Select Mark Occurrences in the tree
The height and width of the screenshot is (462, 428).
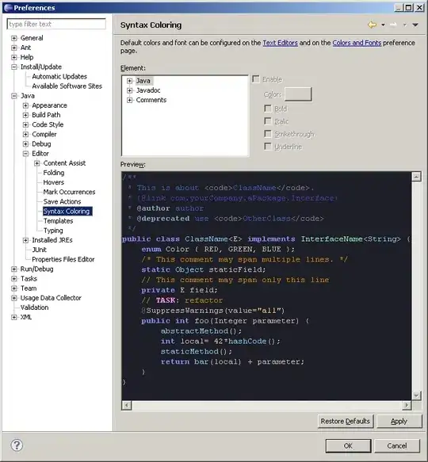[69, 192]
